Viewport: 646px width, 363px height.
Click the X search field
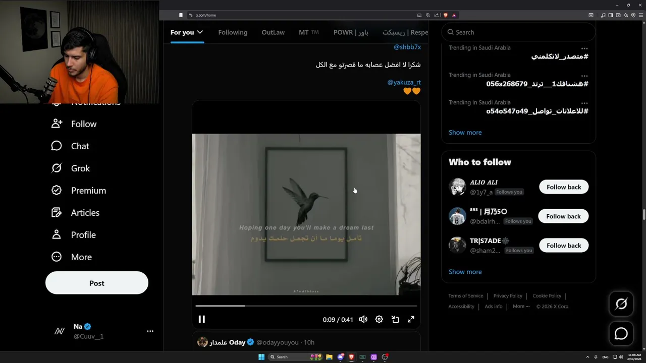(518, 32)
